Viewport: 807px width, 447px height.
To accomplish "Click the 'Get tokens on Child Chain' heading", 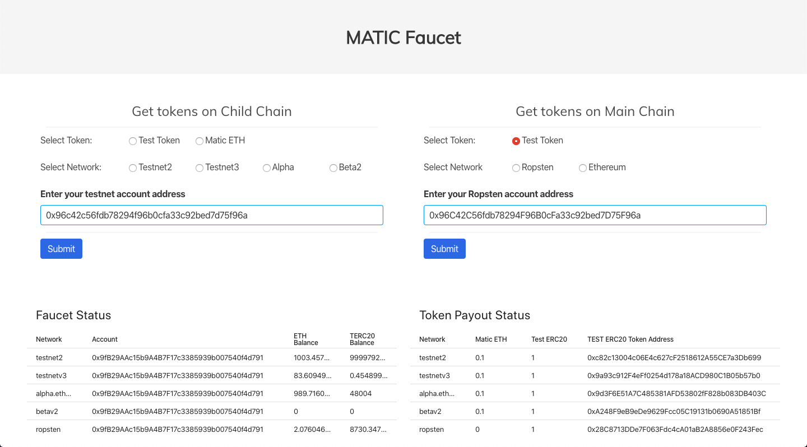I will (212, 111).
